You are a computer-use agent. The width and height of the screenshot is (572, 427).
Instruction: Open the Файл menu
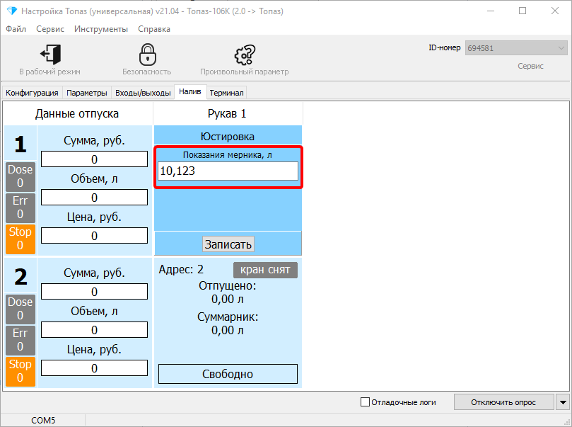coord(16,29)
